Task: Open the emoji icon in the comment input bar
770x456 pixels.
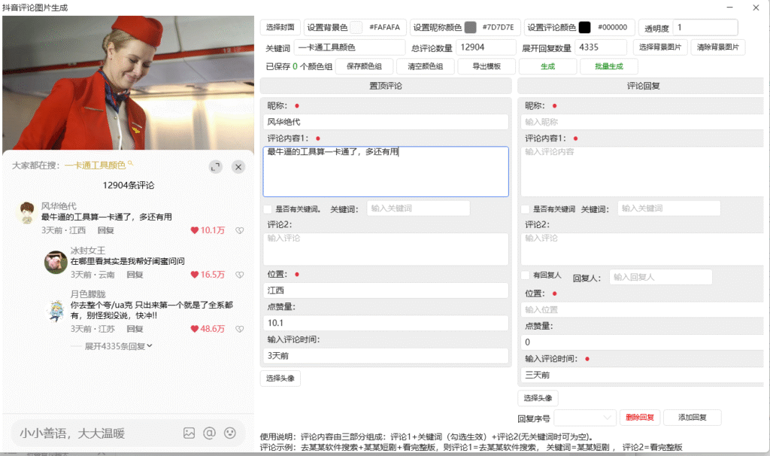Action: pyautogui.click(x=230, y=432)
